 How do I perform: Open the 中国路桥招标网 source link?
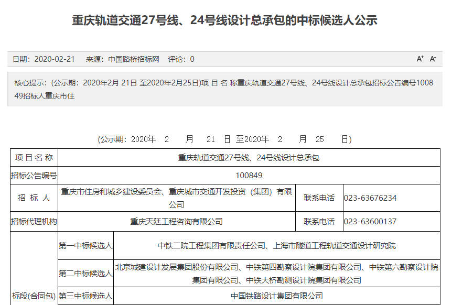click(x=134, y=59)
